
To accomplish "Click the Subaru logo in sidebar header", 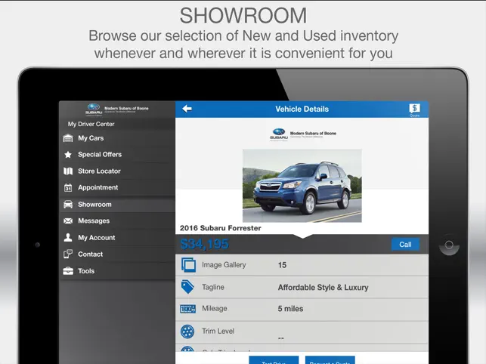I will (x=94, y=109).
